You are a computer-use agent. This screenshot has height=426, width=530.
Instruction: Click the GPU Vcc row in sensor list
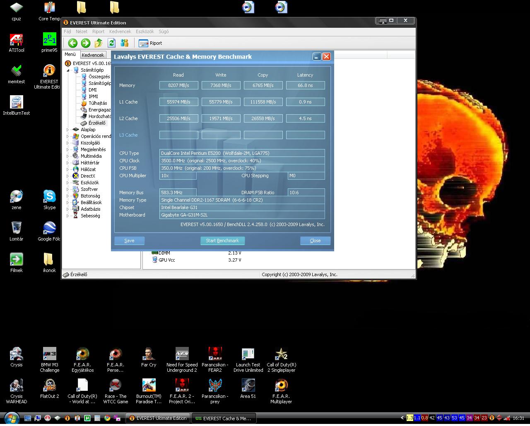[197, 260]
